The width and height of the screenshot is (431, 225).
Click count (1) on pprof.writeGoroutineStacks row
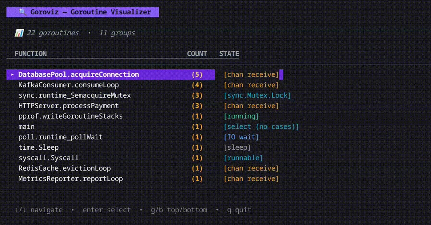coord(197,116)
